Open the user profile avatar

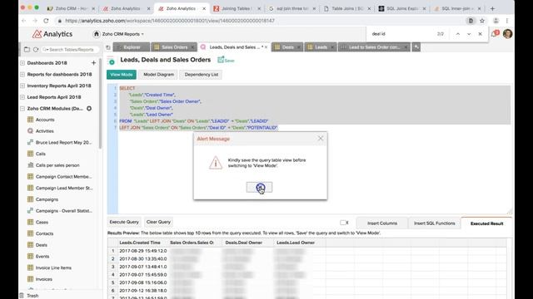click(507, 34)
